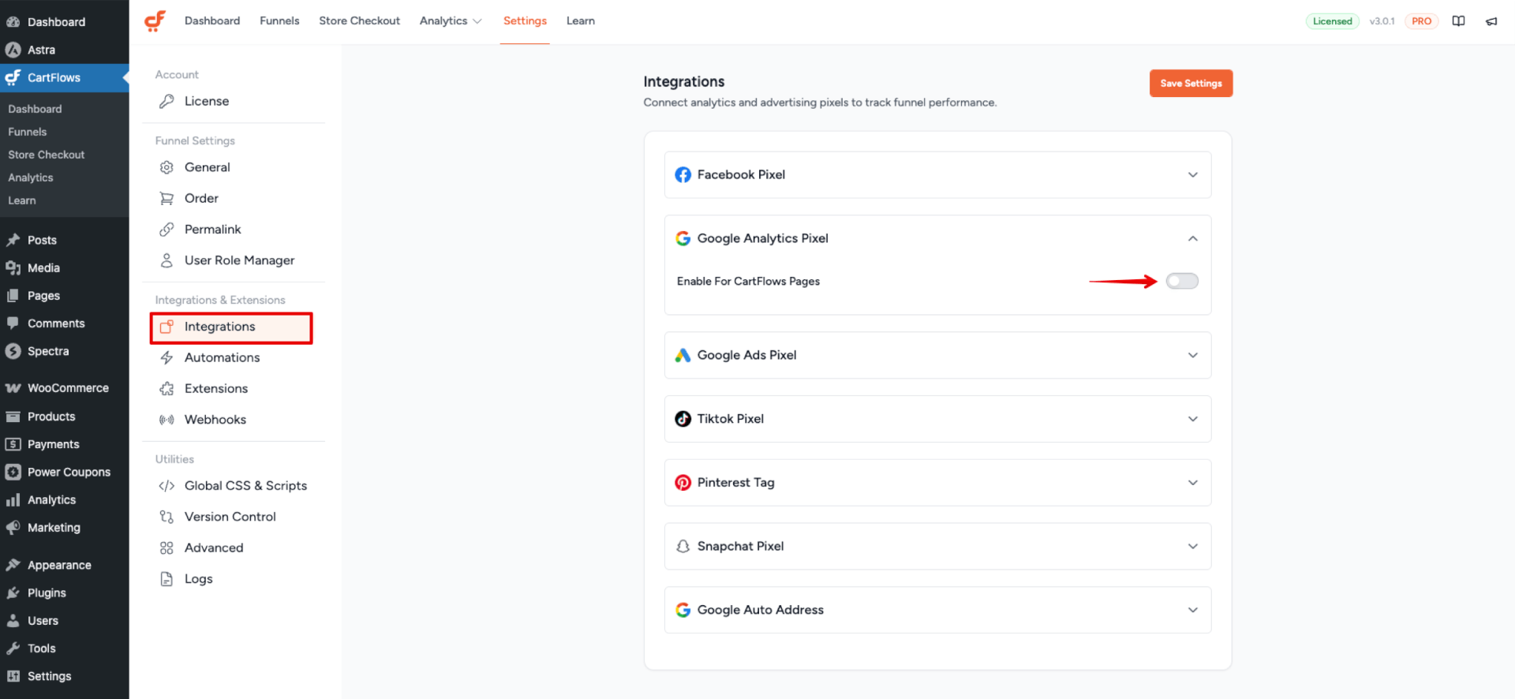This screenshot has width=1515, height=699.
Task: Click the Snapchat ghost icon
Action: coord(683,546)
